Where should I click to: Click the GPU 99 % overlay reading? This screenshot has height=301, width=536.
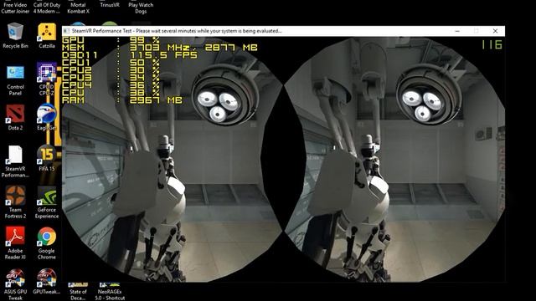pyautogui.click(x=111, y=40)
